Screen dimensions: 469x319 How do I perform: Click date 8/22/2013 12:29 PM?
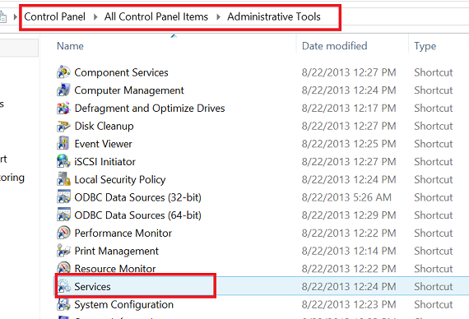click(349, 215)
